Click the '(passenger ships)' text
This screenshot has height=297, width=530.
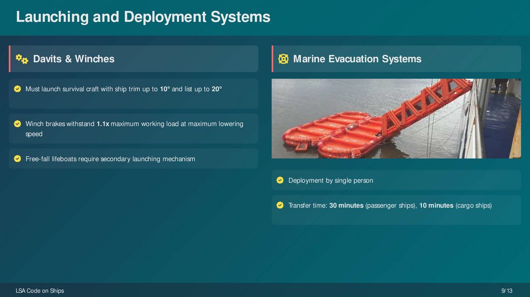391,205
